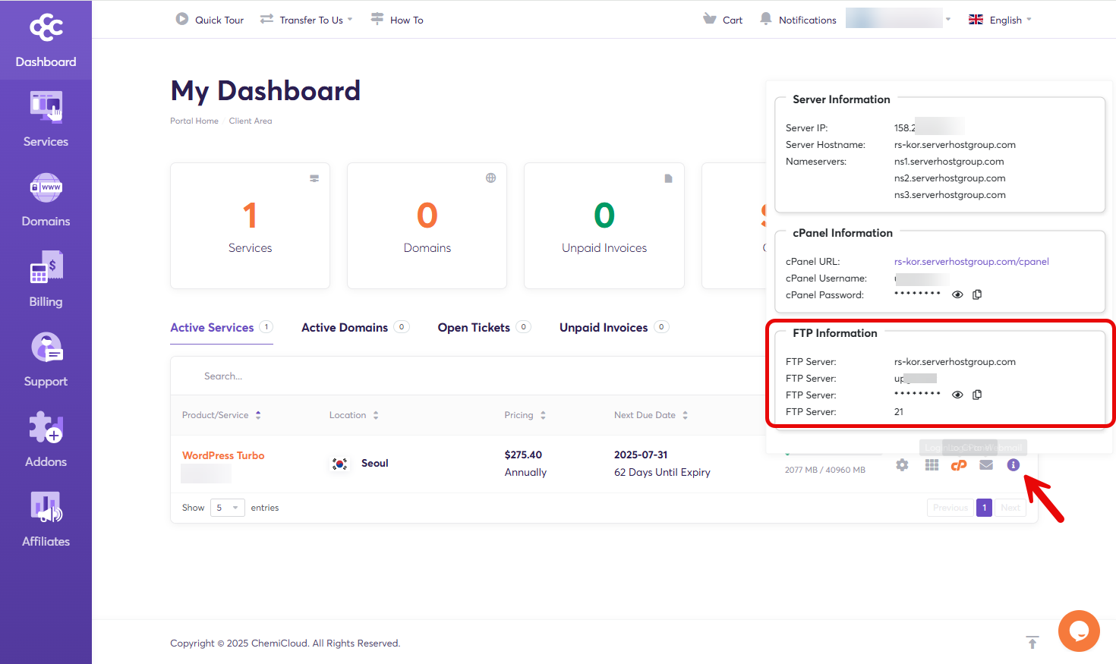Screen dimensions: 1116x664
Task: Click the $275.40 pricing cell
Action: point(523,455)
